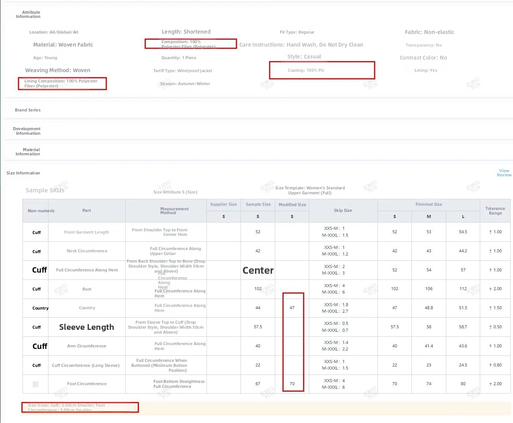Screen dimensions: 513x423
Task: Expand the Material Information section
Action: (x=28, y=152)
